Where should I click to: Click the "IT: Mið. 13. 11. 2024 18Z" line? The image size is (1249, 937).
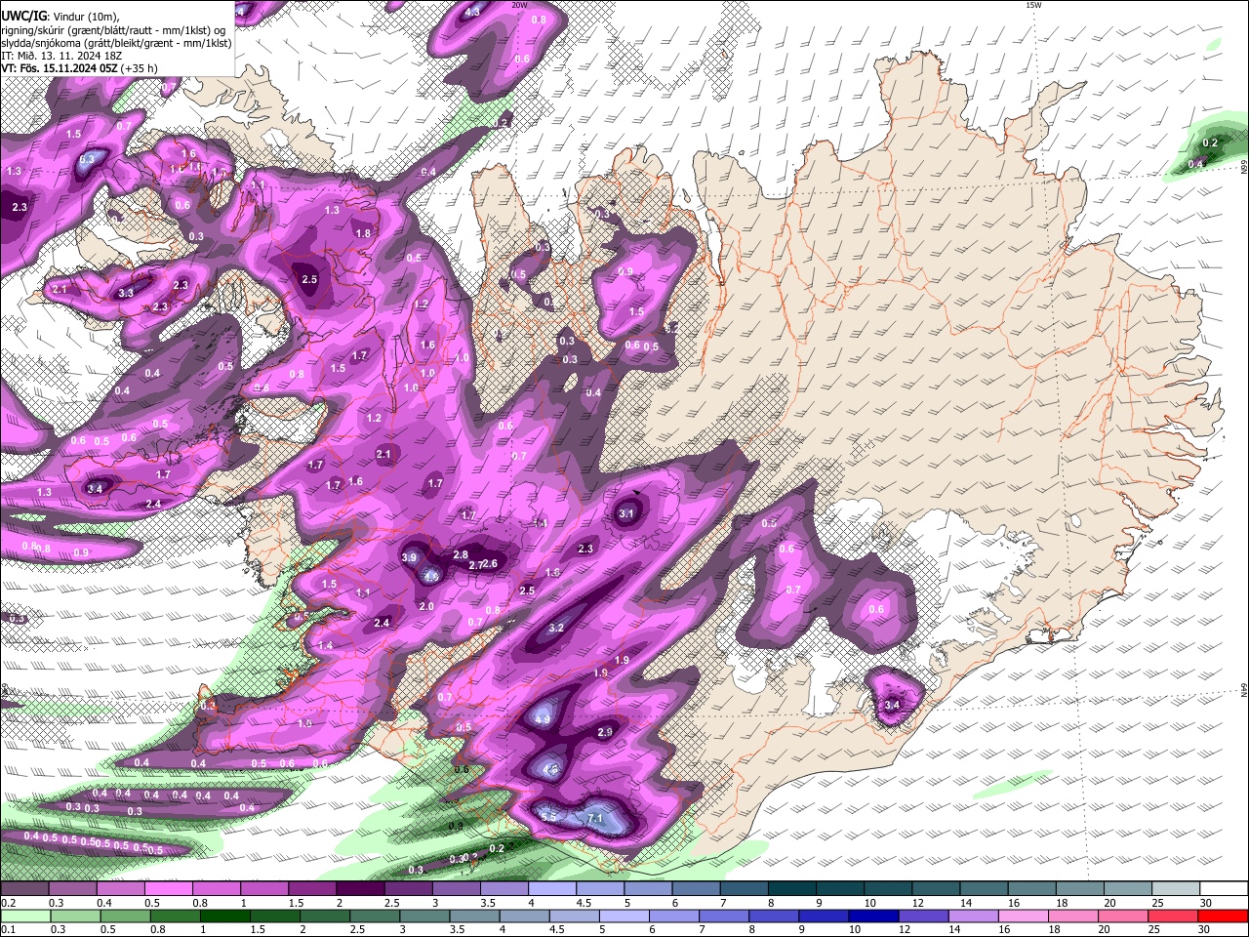click(x=61, y=56)
